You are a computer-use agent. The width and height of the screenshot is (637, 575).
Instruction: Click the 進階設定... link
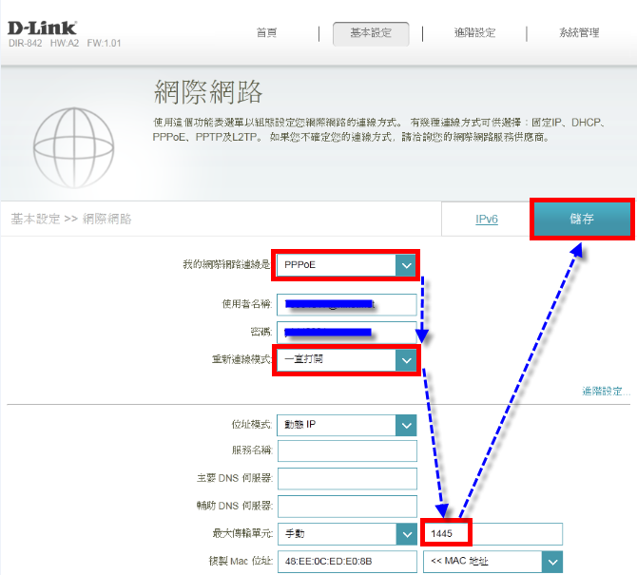(606, 391)
